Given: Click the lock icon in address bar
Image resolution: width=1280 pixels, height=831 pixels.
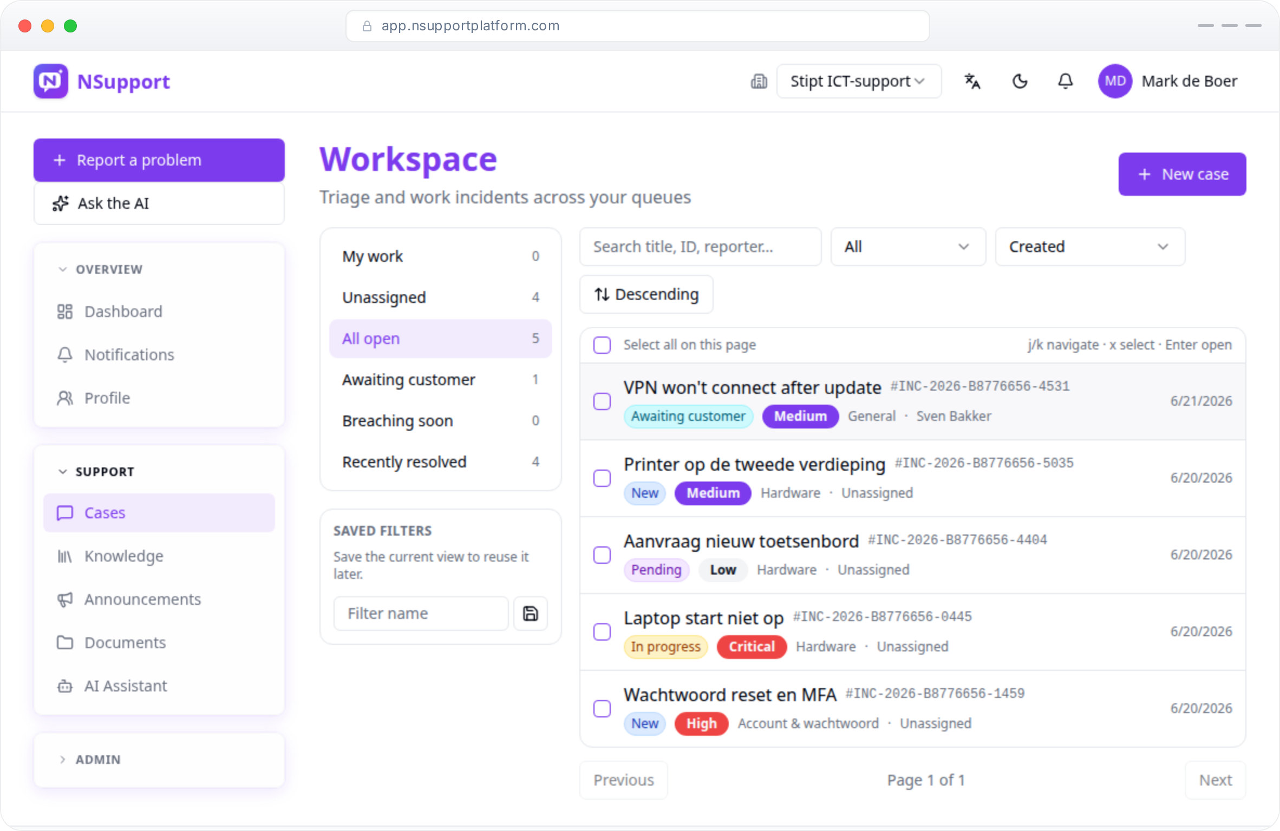Looking at the screenshot, I should 367,26.
